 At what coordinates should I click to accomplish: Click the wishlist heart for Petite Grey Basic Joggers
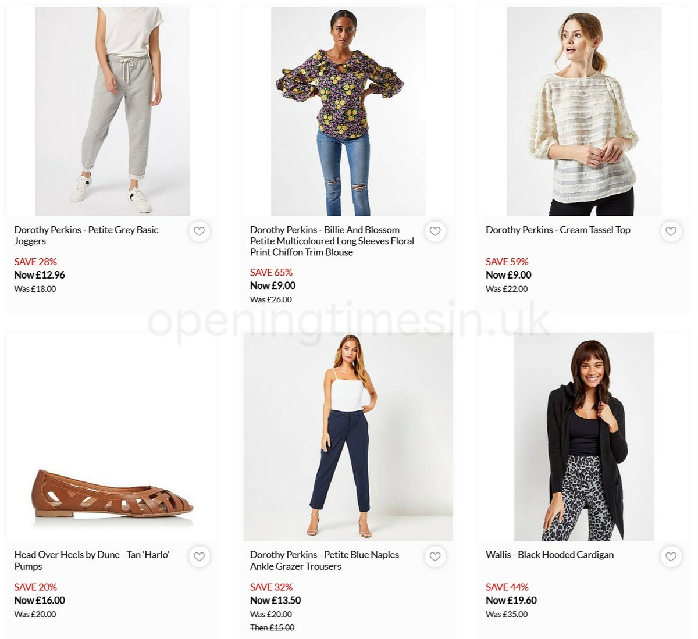(200, 231)
